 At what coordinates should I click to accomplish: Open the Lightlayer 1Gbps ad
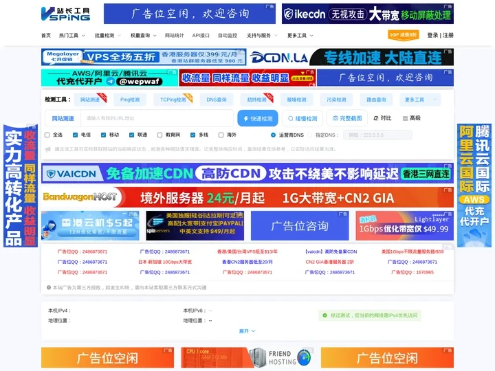pos(405,226)
